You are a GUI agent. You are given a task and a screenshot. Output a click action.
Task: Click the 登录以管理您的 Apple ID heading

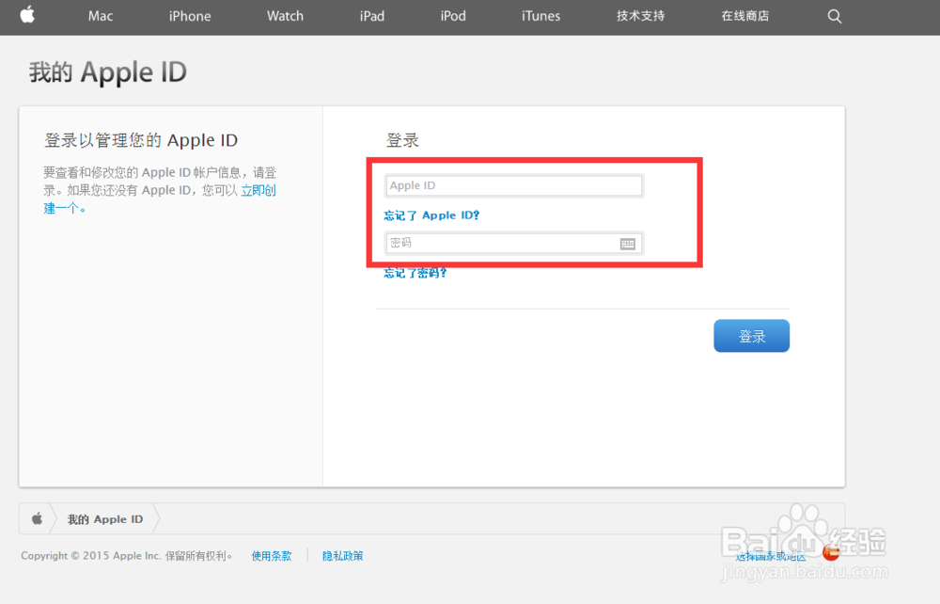click(141, 140)
